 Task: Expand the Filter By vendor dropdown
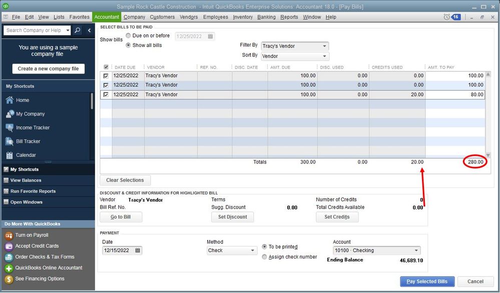[324, 46]
